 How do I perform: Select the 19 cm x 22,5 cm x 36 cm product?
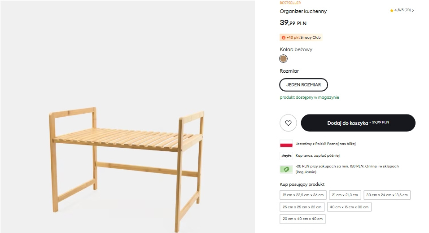coord(303,195)
